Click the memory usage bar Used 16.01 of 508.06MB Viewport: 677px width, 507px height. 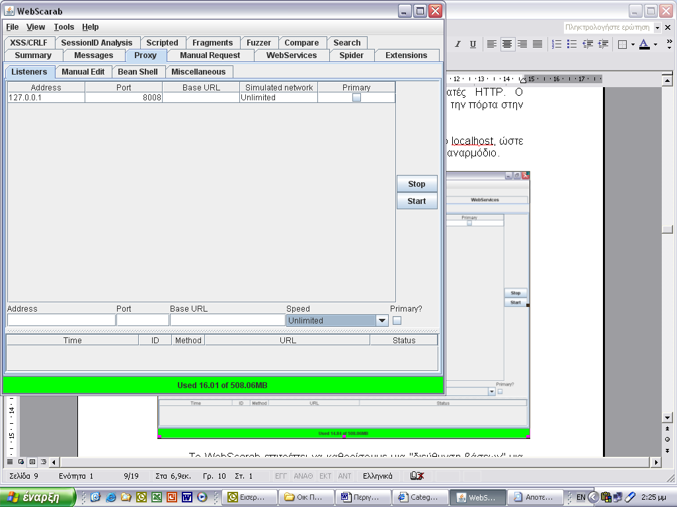(x=223, y=385)
